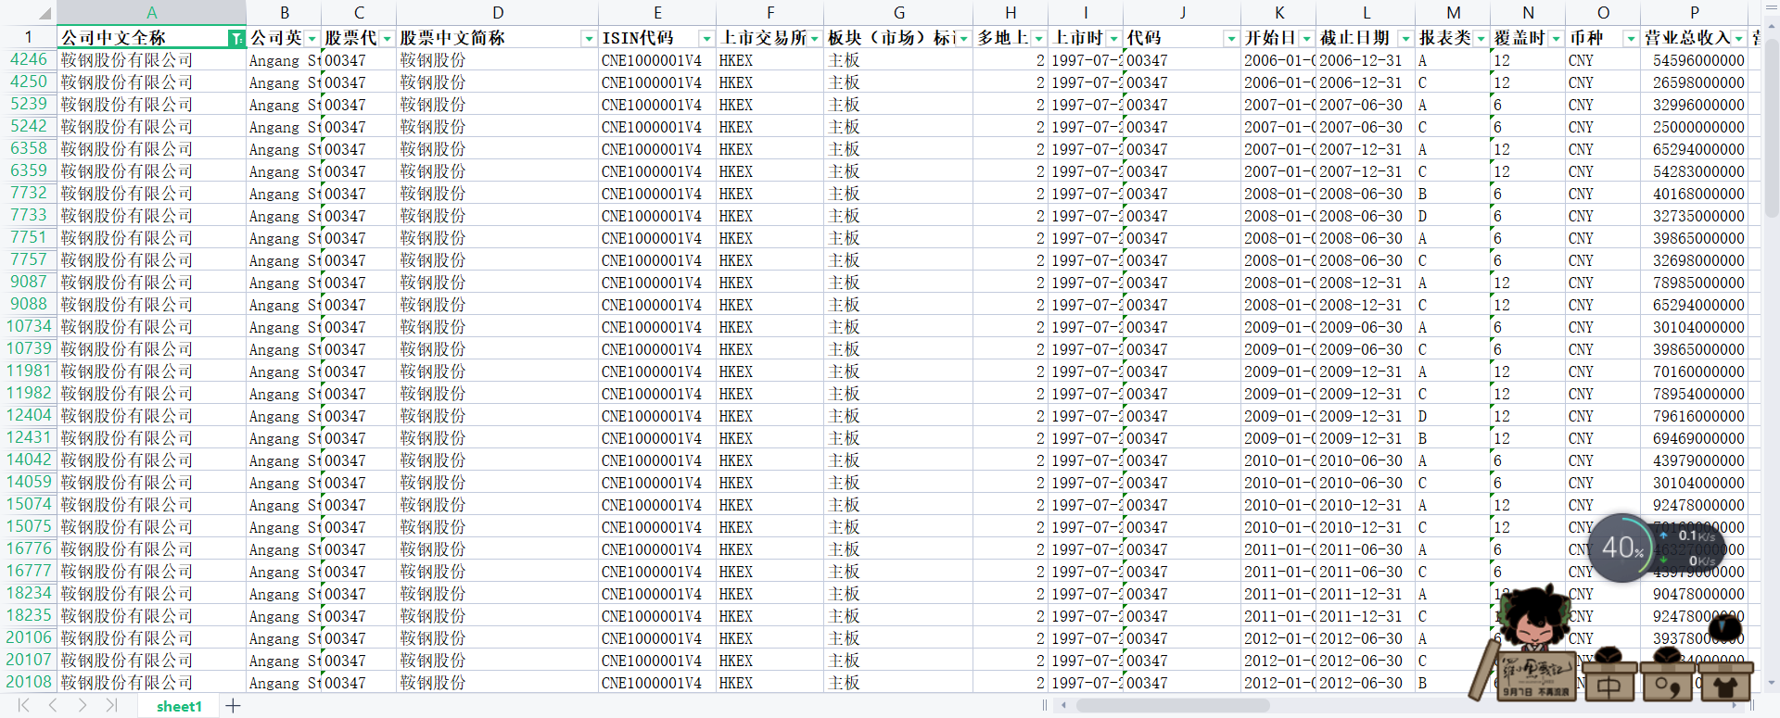Viewport: 1780px width, 718px height.
Task: Select column A by its header
Action: pyautogui.click(x=152, y=13)
